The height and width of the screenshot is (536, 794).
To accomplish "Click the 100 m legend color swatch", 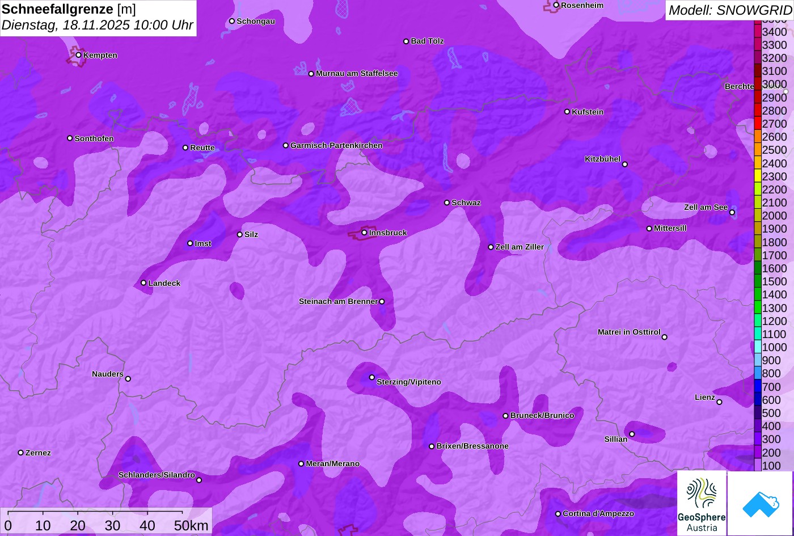I will tap(757, 465).
